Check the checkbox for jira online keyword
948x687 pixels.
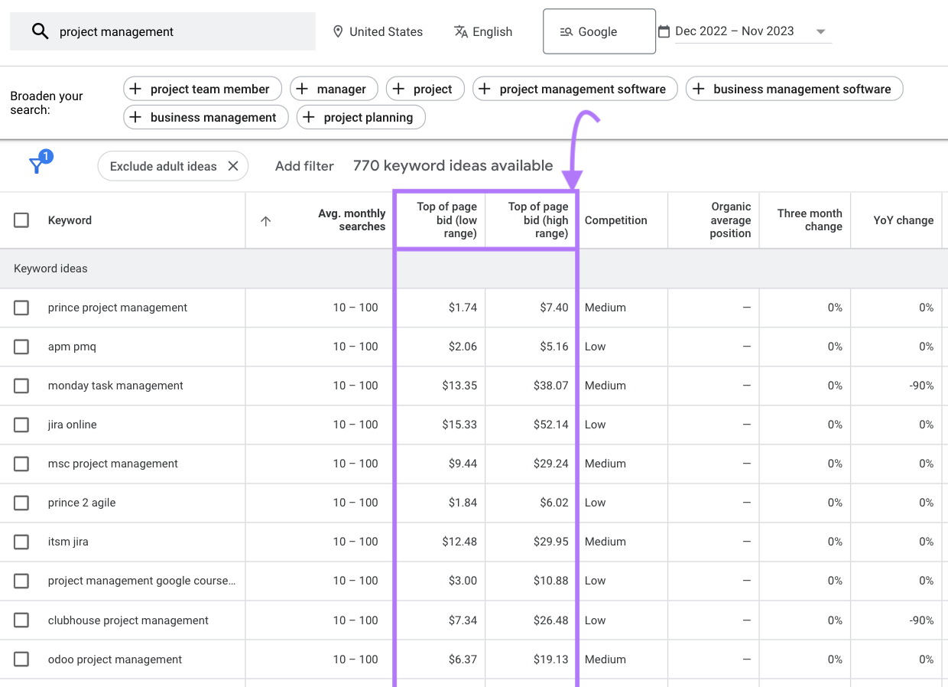[21, 425]
